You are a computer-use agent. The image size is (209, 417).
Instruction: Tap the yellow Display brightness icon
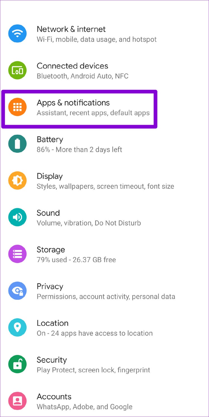18,181
